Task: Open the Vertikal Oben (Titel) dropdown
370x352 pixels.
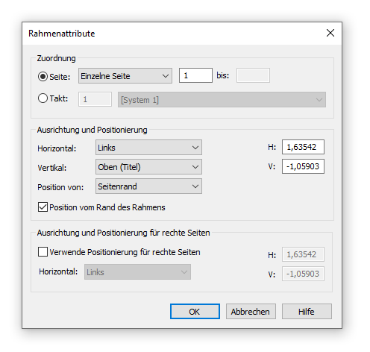Action: tap(148, 167)
